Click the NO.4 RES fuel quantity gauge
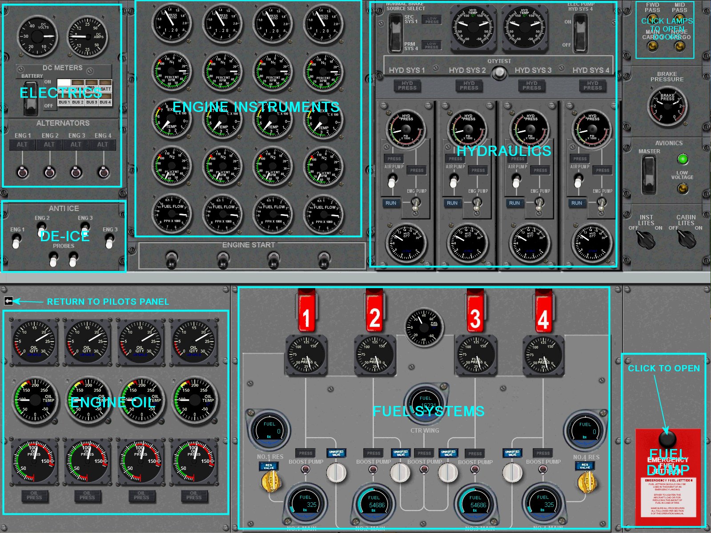 584,430
